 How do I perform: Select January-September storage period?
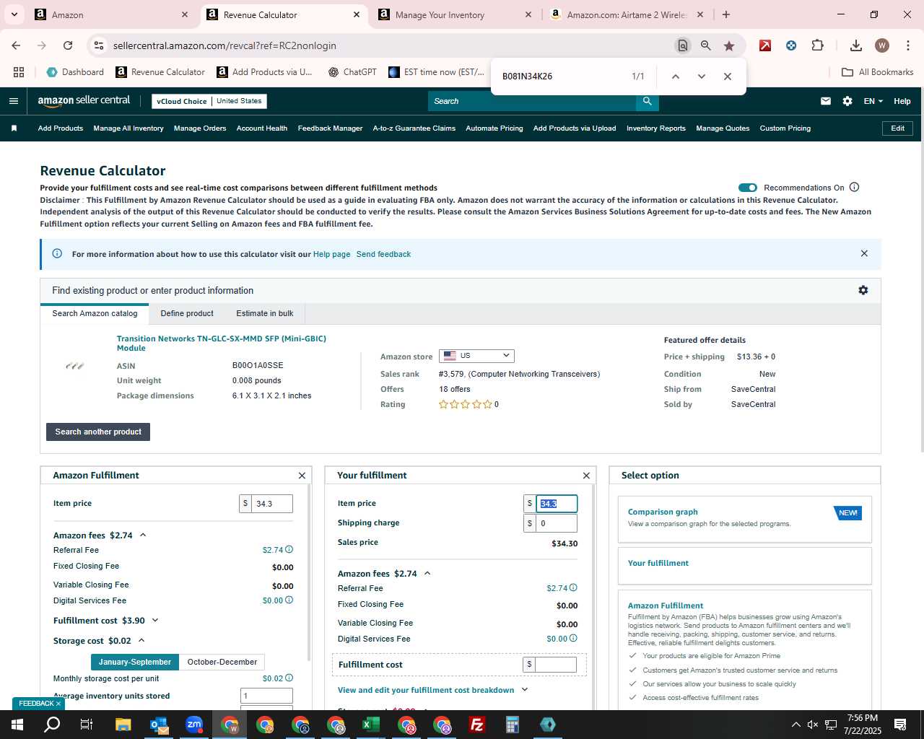coord(135,662)
